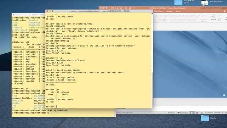Click the zoom in plus in PowerPoint status bar
This screenshot has height=128, width=227.
pos(222,113)
